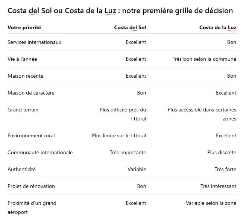This screenshot has width=246, height=224.
Task: Select the 'Très forte' cell
Action: [x=225, y=170]
